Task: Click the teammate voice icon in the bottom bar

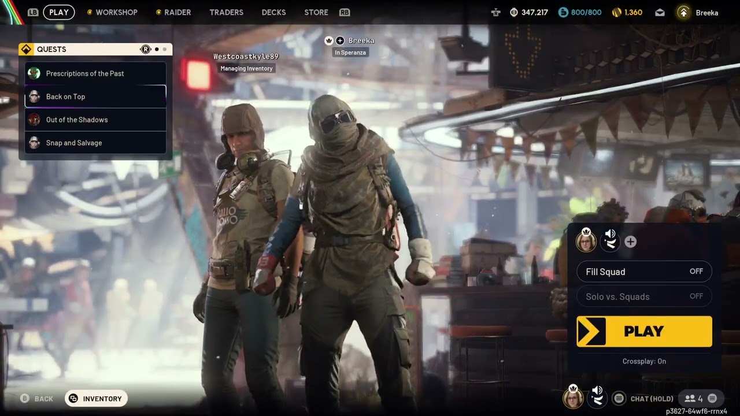Action: coord(597,398)
